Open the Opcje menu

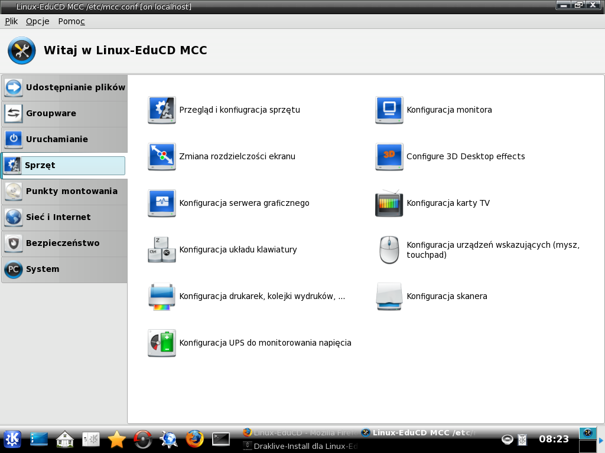click(x=37, y=21)
